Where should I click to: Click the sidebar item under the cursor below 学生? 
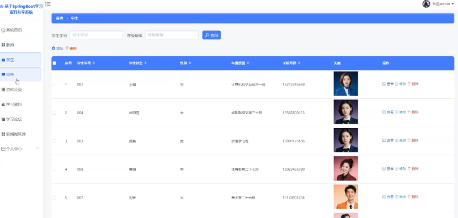pos(20,75)
